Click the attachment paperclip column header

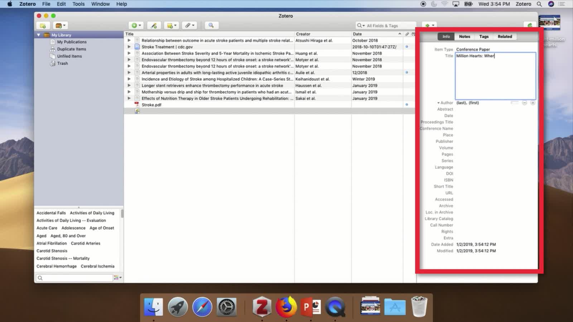(x=407, y=34)
